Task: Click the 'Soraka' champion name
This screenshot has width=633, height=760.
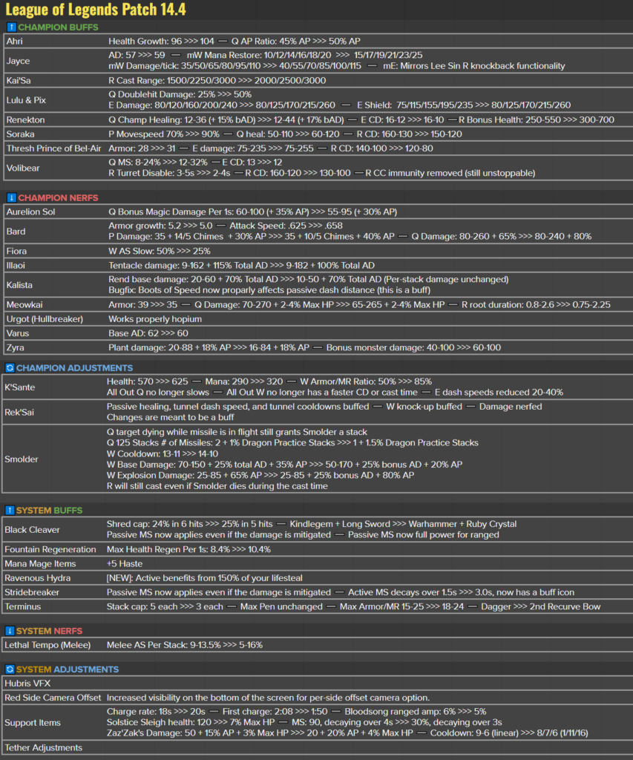Action: [20, 134]
